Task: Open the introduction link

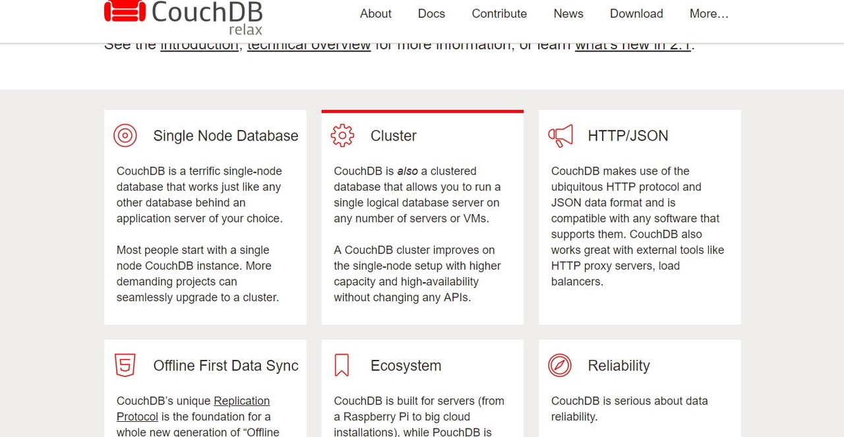Action: (x=199, y=45)
